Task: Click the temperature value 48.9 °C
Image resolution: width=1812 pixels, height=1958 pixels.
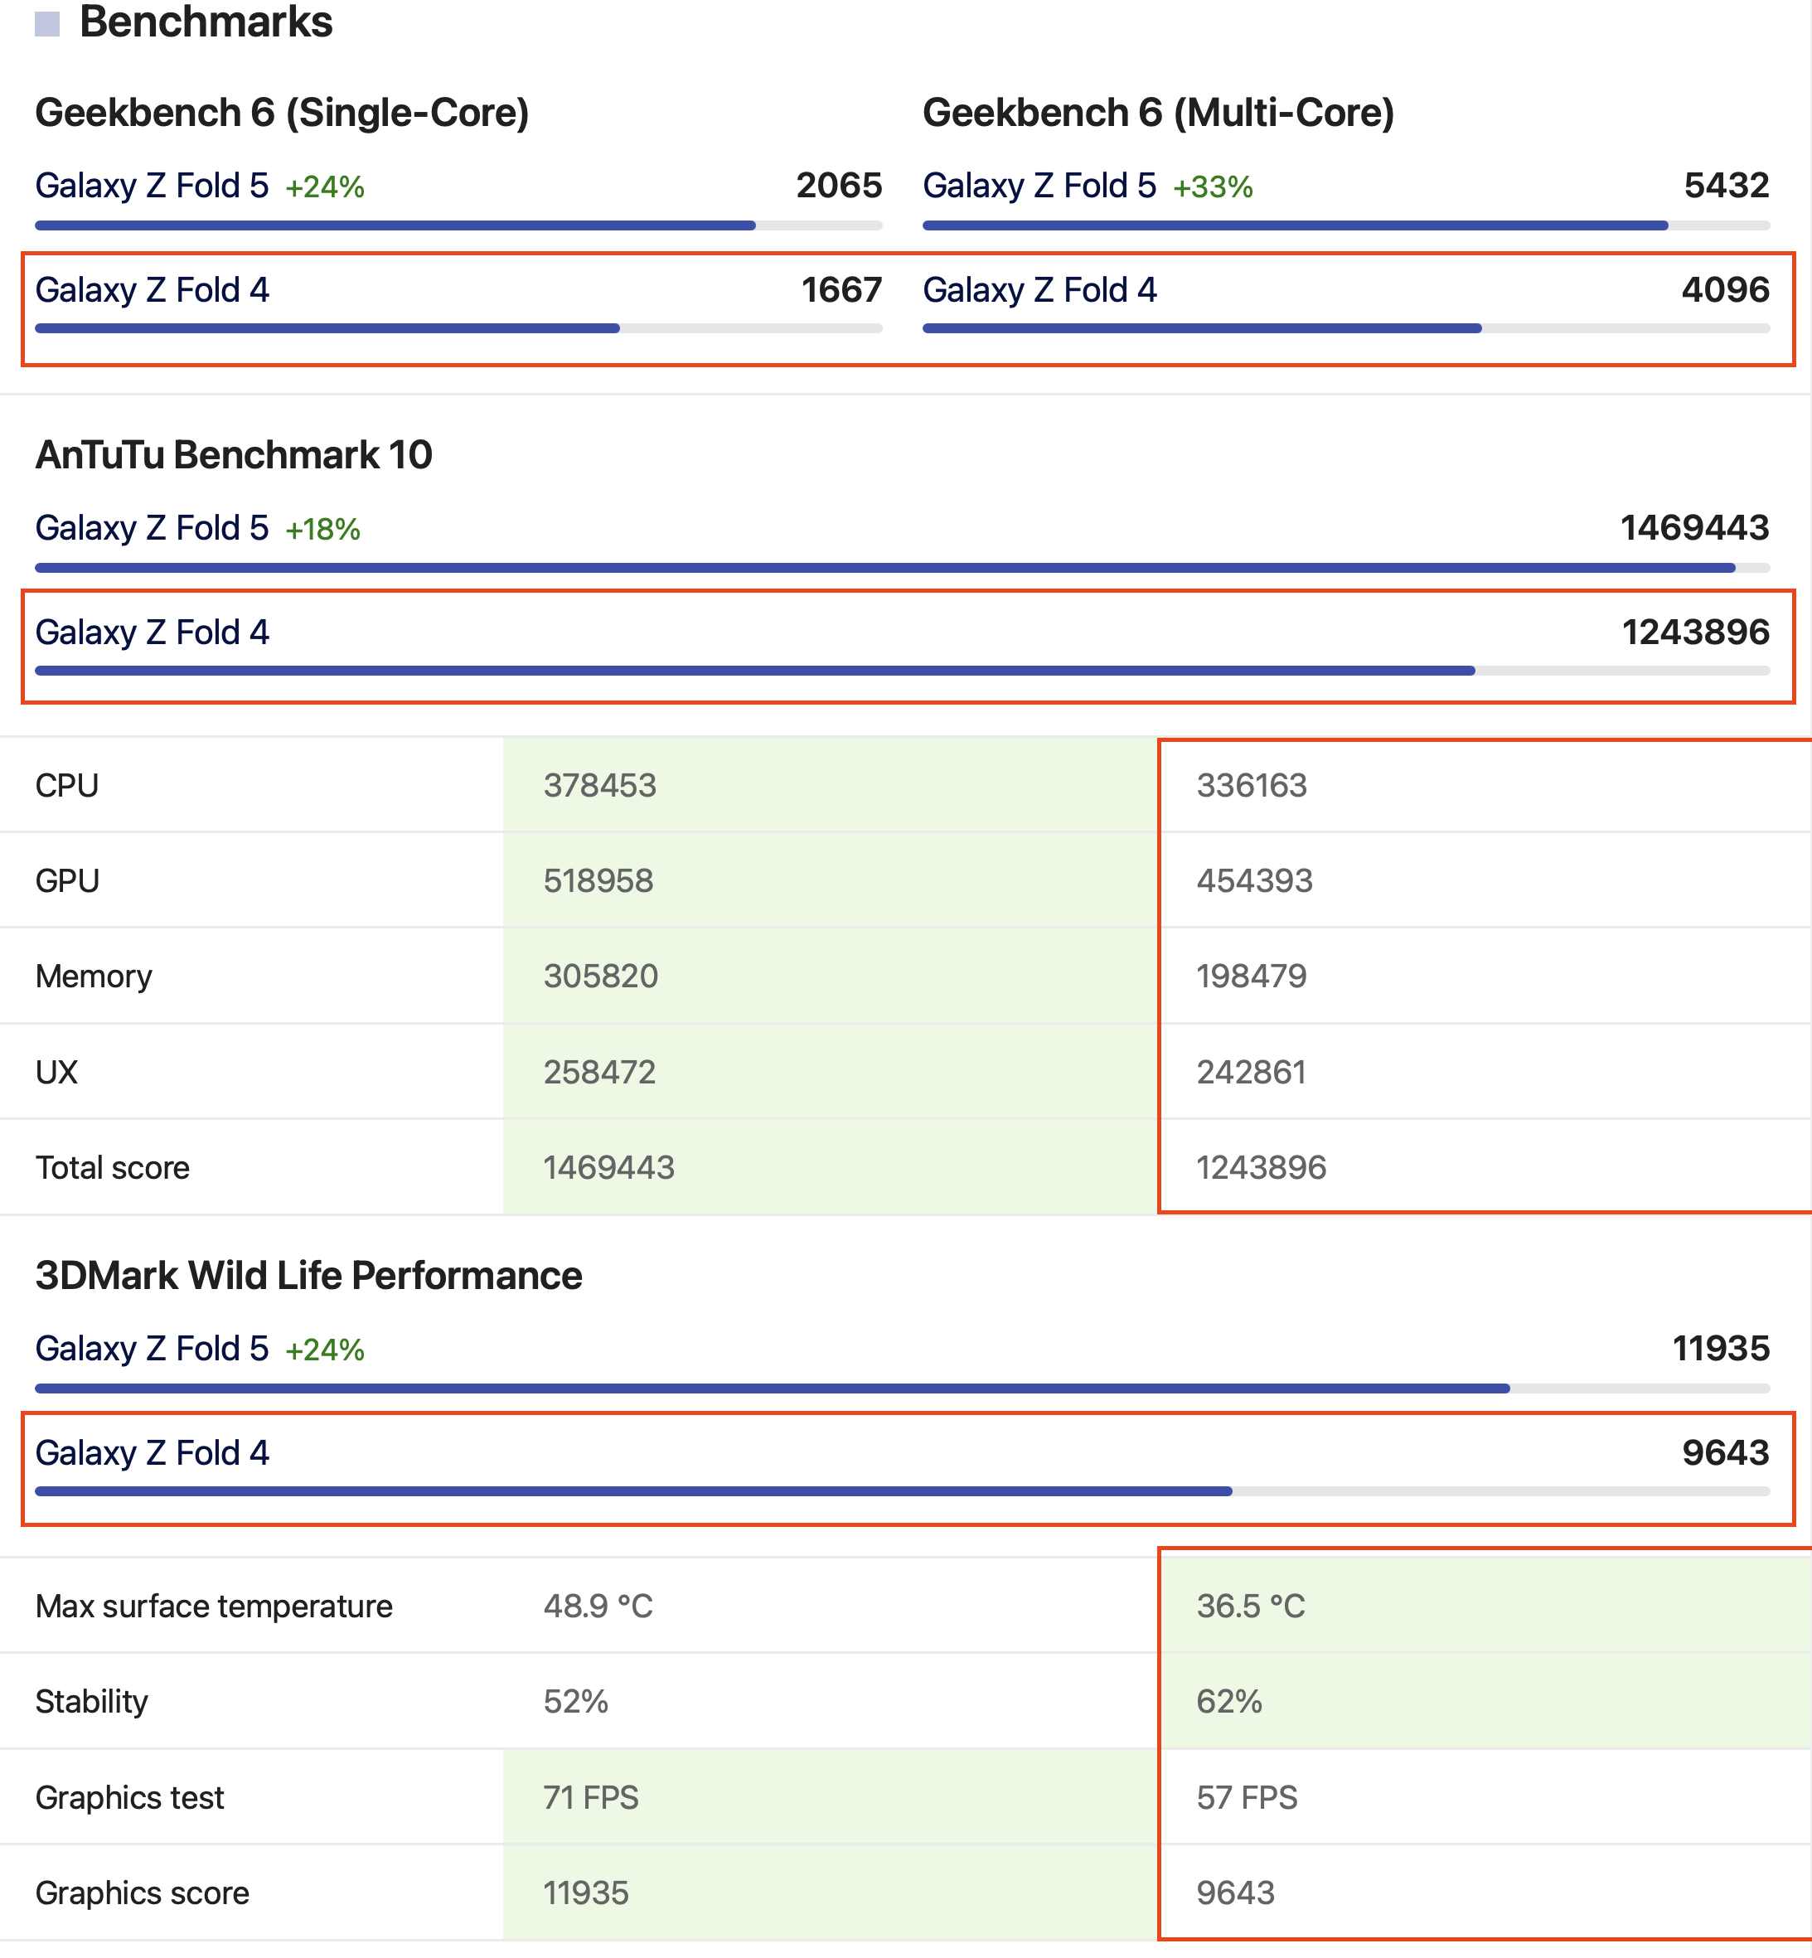Action: tap(598, 1606)
